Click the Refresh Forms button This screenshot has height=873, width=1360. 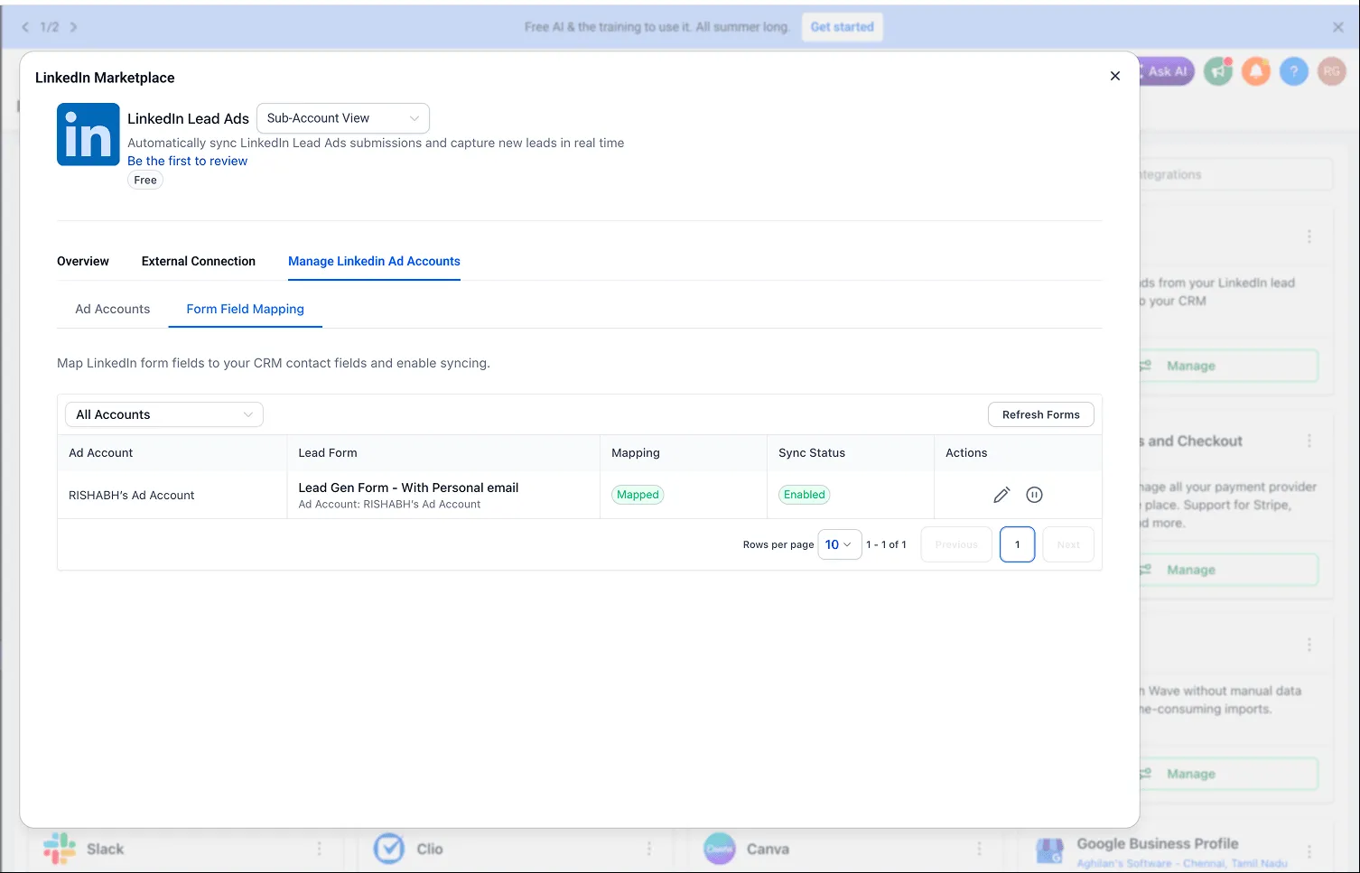pyautogui.click(x=1041, y=414)
